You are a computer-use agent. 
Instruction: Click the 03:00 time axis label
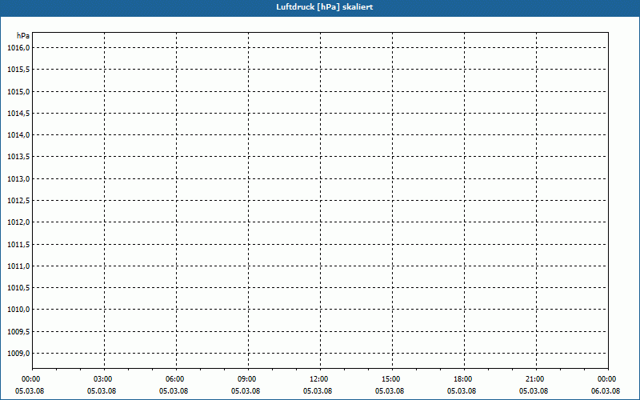click(103, 379)
